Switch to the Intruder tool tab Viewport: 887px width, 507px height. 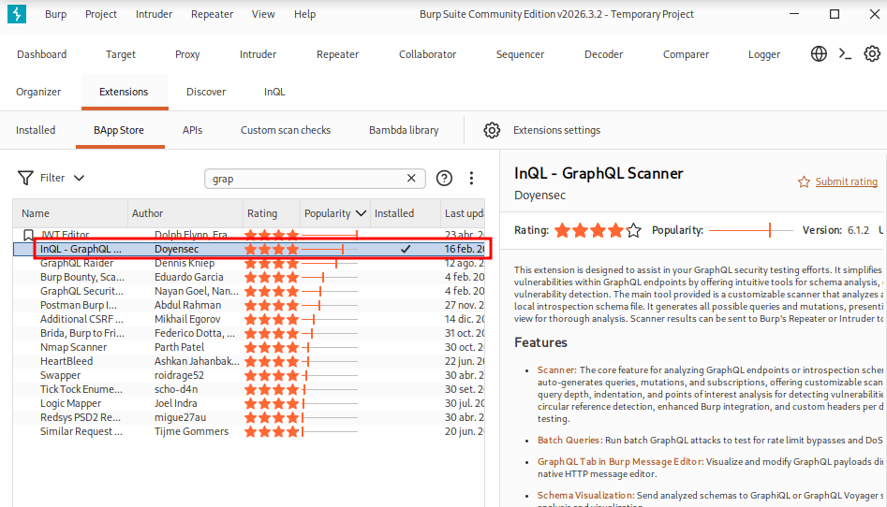pyautogui.click(x=258, y=54)
